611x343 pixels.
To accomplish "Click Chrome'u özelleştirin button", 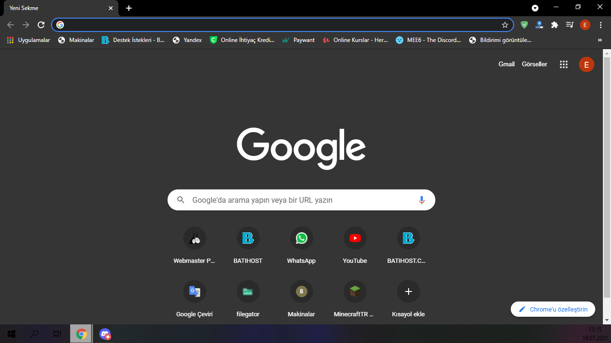I will tap(553, 309).
